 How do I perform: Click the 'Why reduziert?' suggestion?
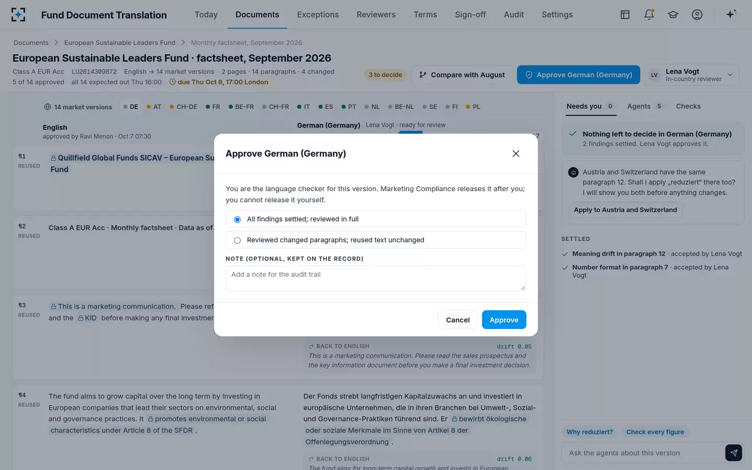pyautogui.click(x=590, y=432)
